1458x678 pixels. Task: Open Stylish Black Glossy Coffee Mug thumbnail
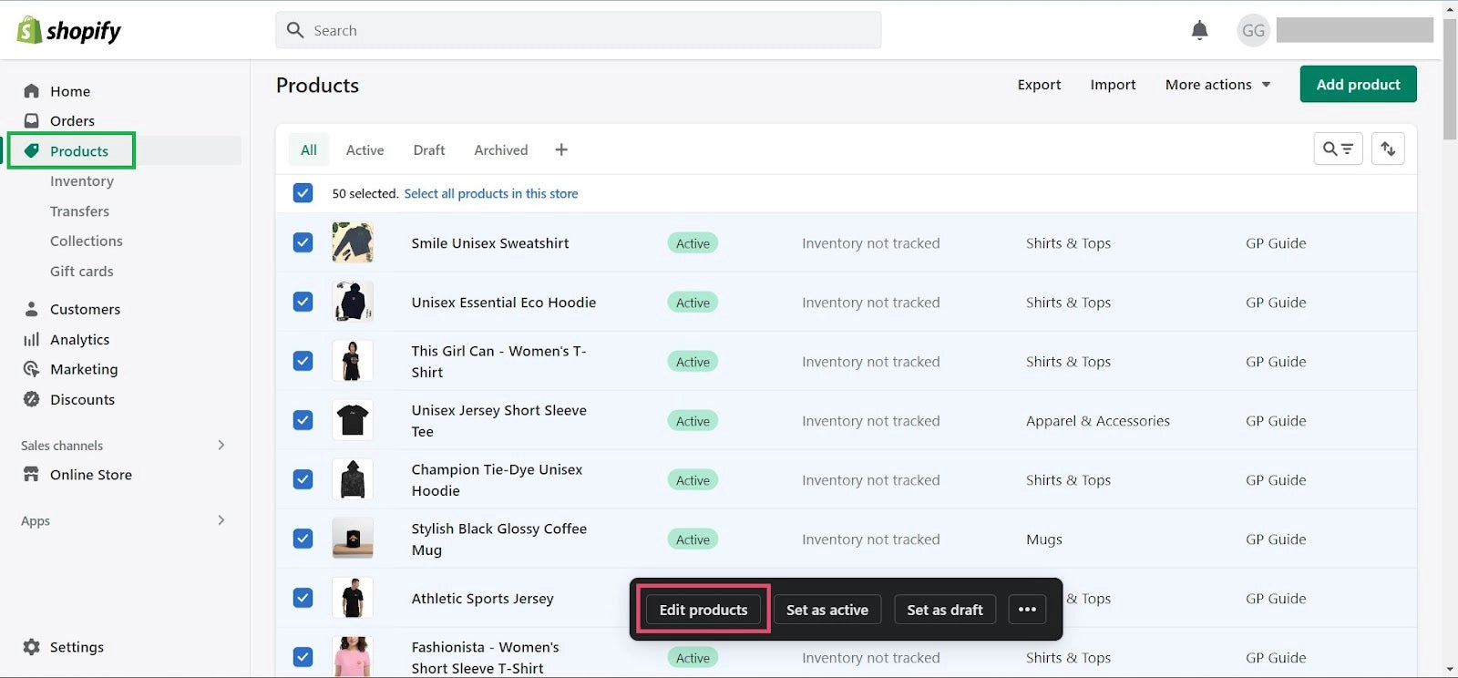353,539
